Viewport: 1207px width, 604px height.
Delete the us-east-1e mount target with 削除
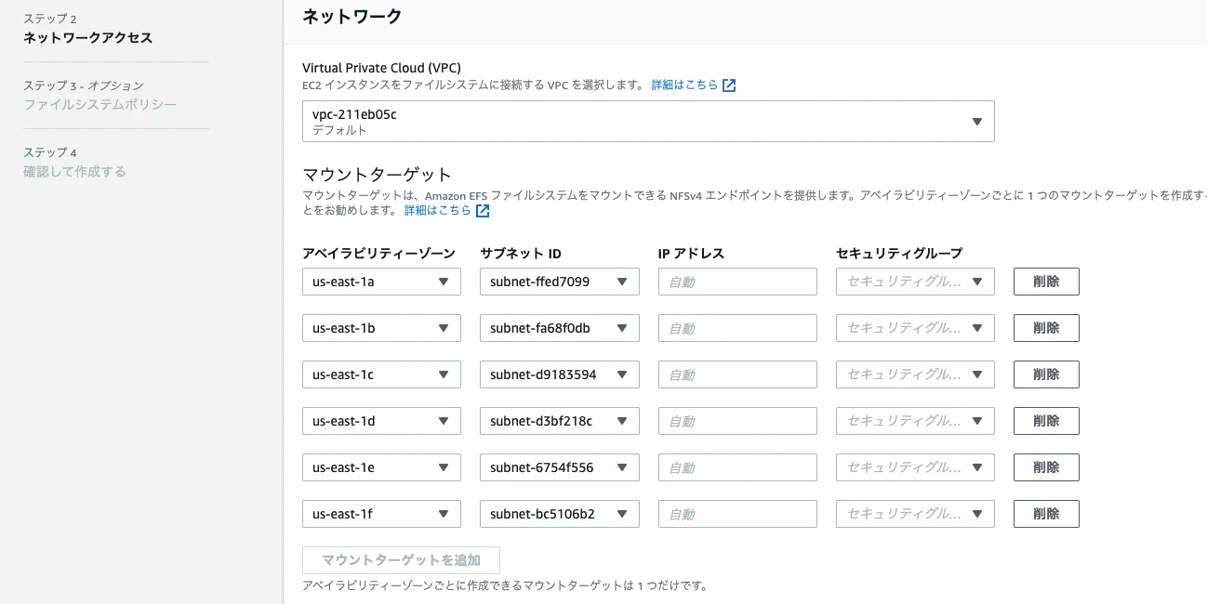(1046, 467)
